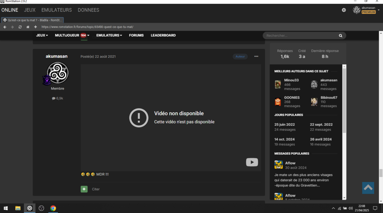Image resolution: width=383 pixels, height=213 pixels.
Task: Click the search magnifier icon
Action: [x=340, y=35]
